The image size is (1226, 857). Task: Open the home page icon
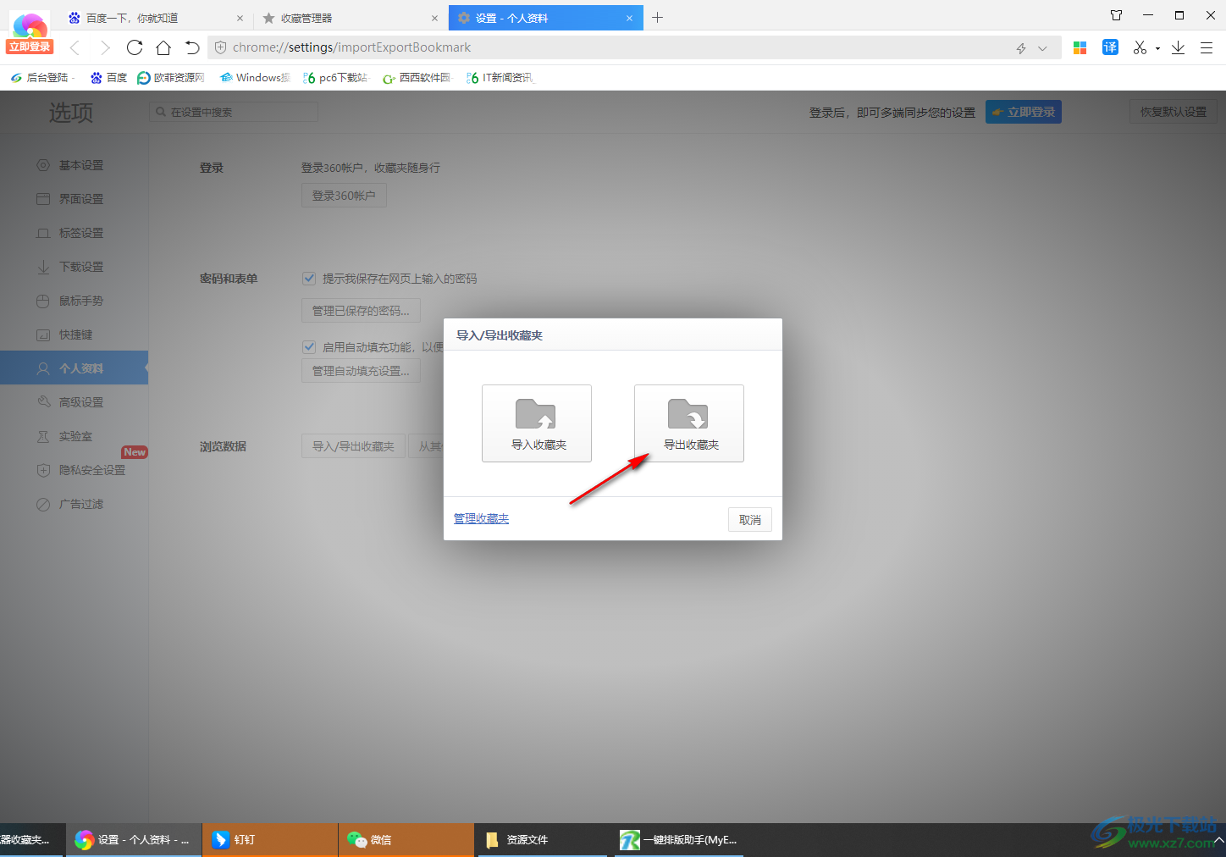[163, 47]
